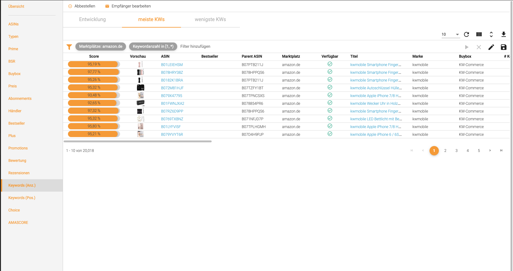Screen dimensions: 513x271
Task: Click the Abbestellen unsubscribe button
Action: (x=82, y=6)
